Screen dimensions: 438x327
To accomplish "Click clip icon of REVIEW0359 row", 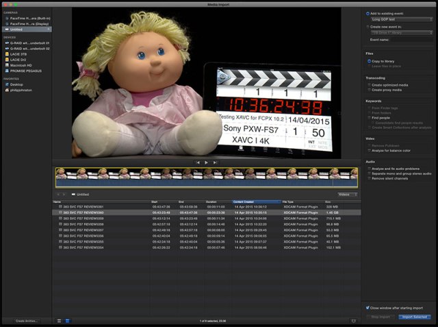I will 60,219.
